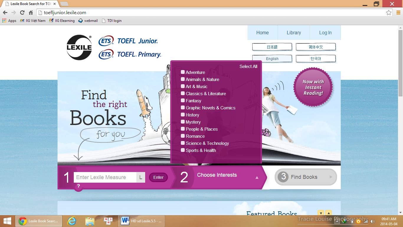Click Select All interests link
Screen dimensions: 403x227
[248, 67]
